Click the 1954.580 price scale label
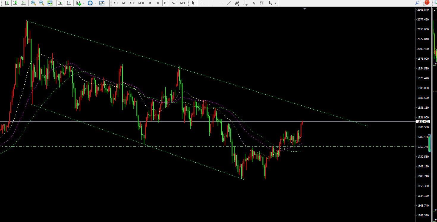Screen dimensions: 437x222 tap(423, 69)
